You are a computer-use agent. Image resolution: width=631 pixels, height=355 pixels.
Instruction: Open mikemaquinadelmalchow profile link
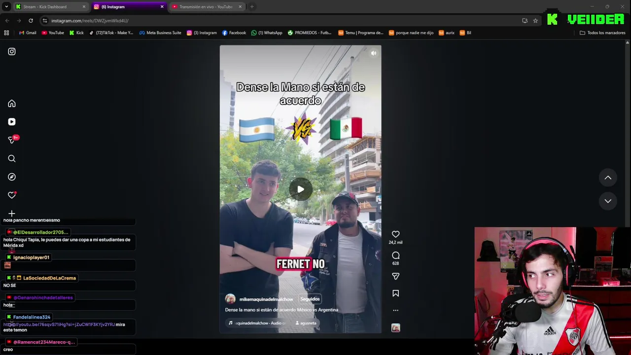point(266,299)
